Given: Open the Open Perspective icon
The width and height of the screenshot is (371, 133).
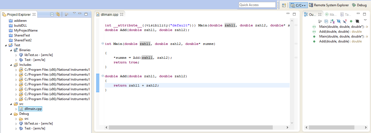Looking at the screenshot, I should coord(284,5).
